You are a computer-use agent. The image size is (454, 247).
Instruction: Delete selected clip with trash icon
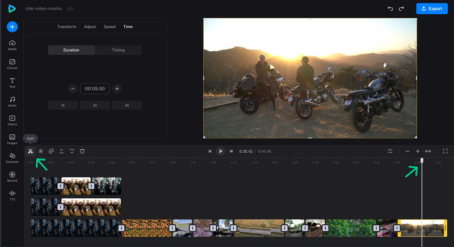click(82, 151)
